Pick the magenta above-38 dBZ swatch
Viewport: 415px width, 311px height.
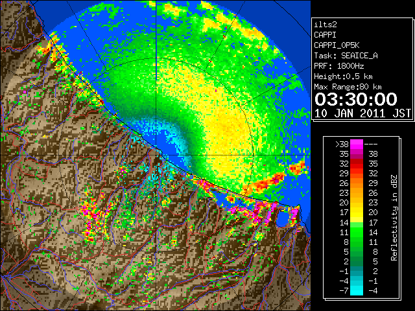tap(357, 144)
